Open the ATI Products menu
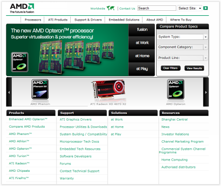 pos(57,20)
